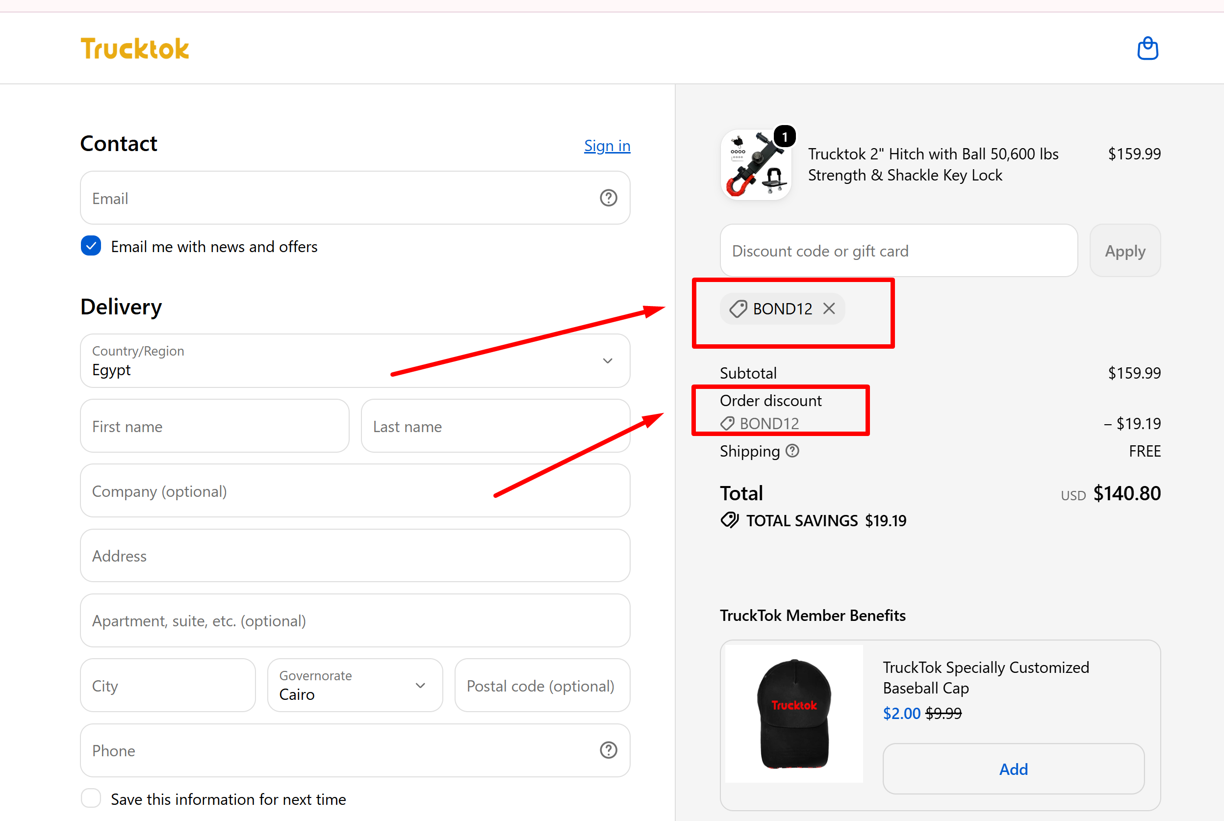1224x821 pixels.
Task: Click the $159.99 subtotal value
Action: 1134,373
